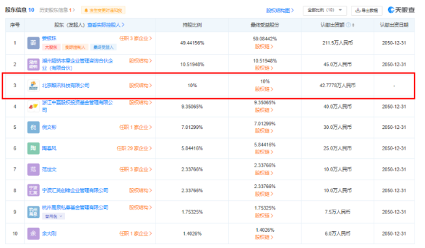Image resolution: width=425 pixels, height=248 pixels.
Task: Expand the 曾用名 dropdown in row 9
Action: coord(53,216)
